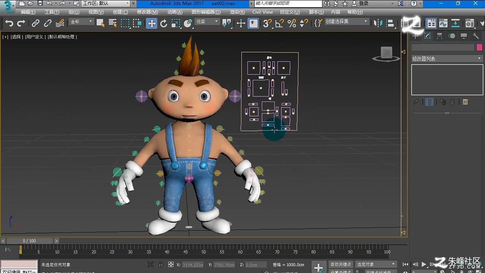
Task: Switch to the Motion command panel tab
Action: tap(452, 36)
